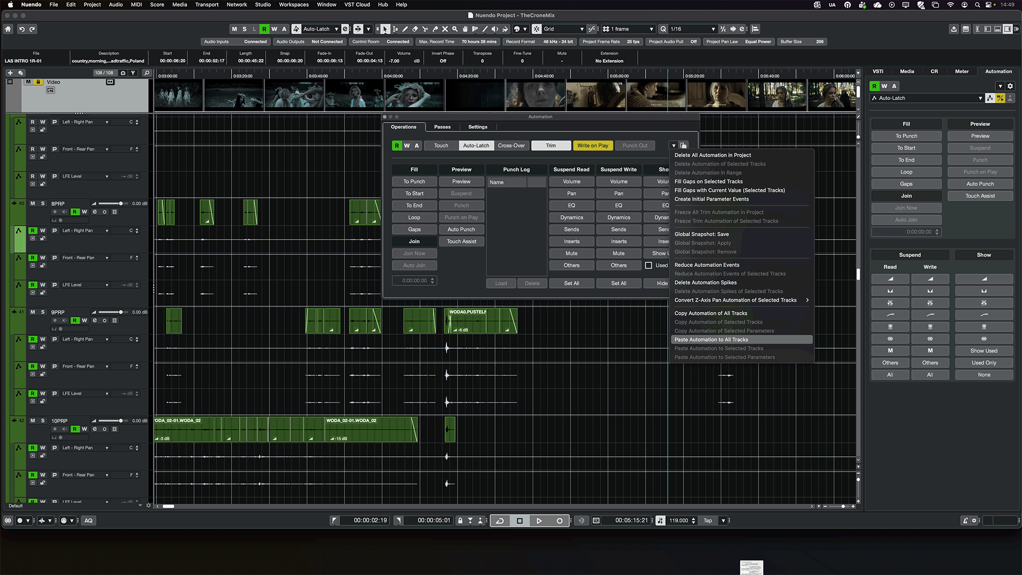The width and height of the screenshot is (1022, 575).
Task: Click the Home icon at top left
Action: coord(8,29)
